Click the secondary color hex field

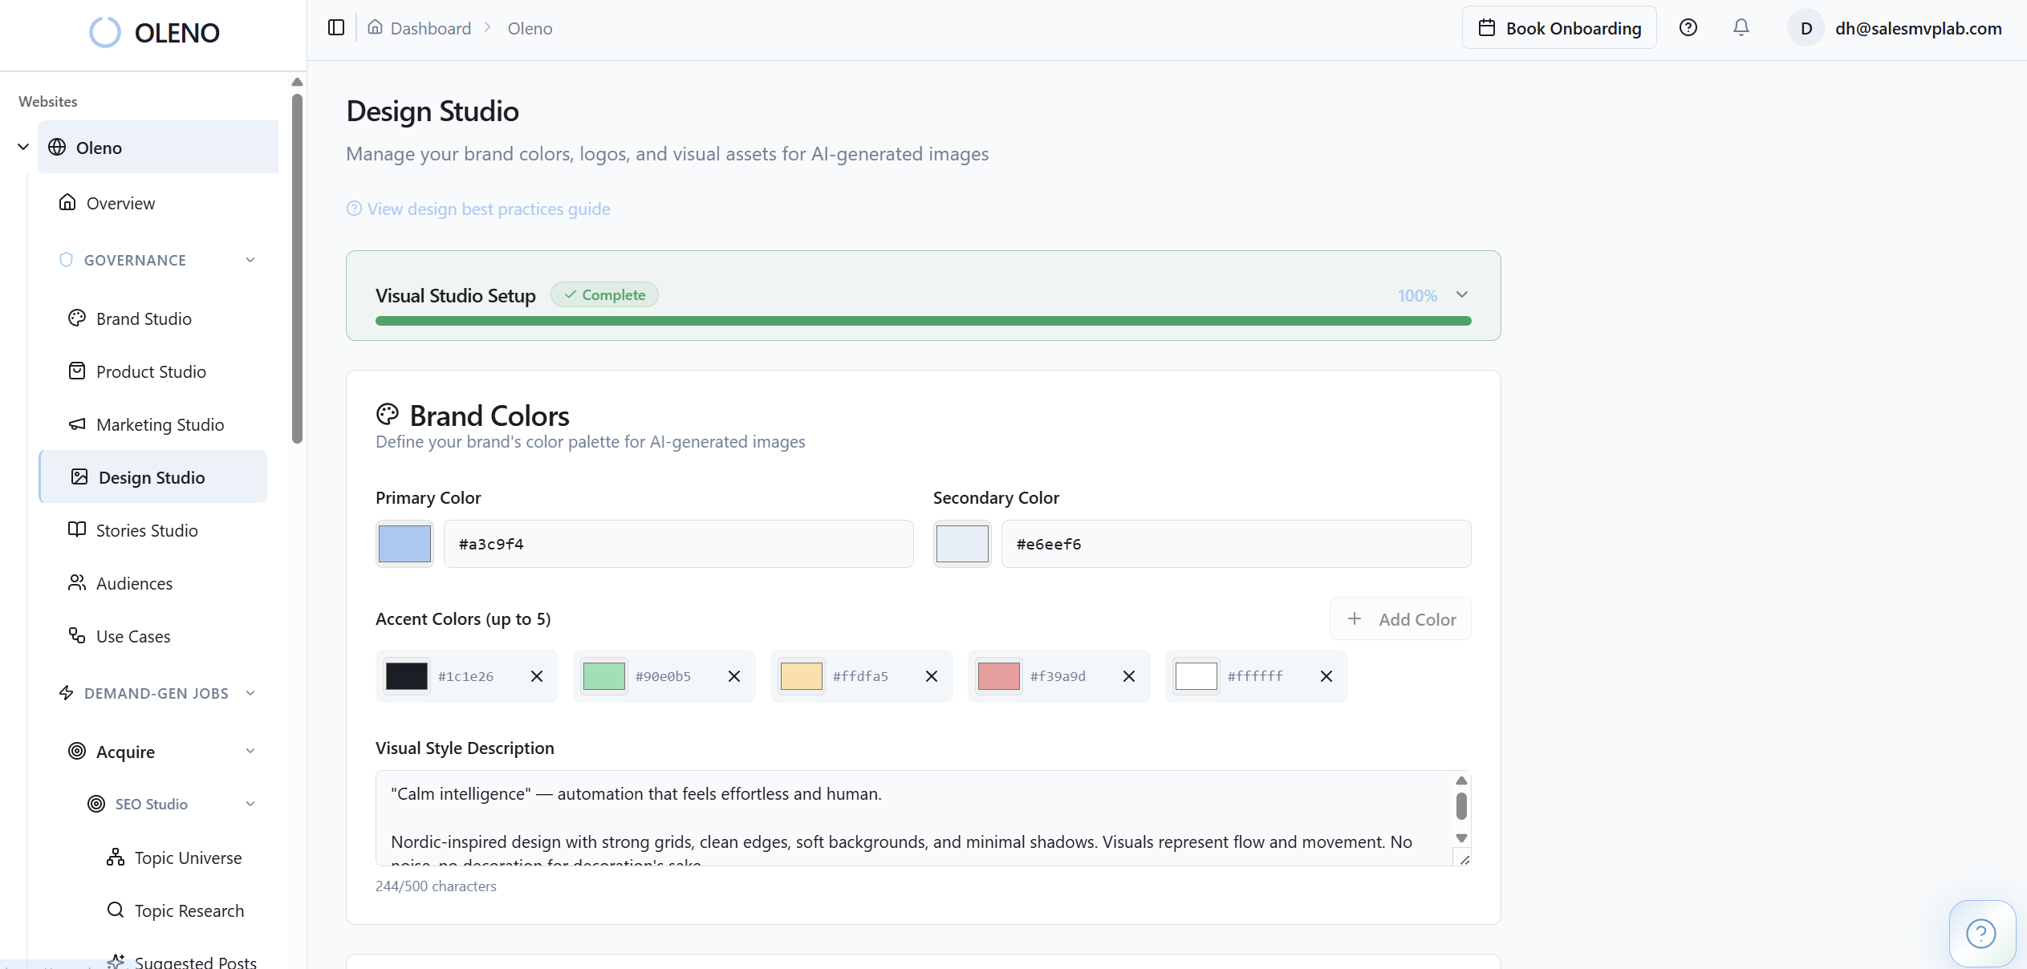pyautogui.click(x=1235, y=544)
